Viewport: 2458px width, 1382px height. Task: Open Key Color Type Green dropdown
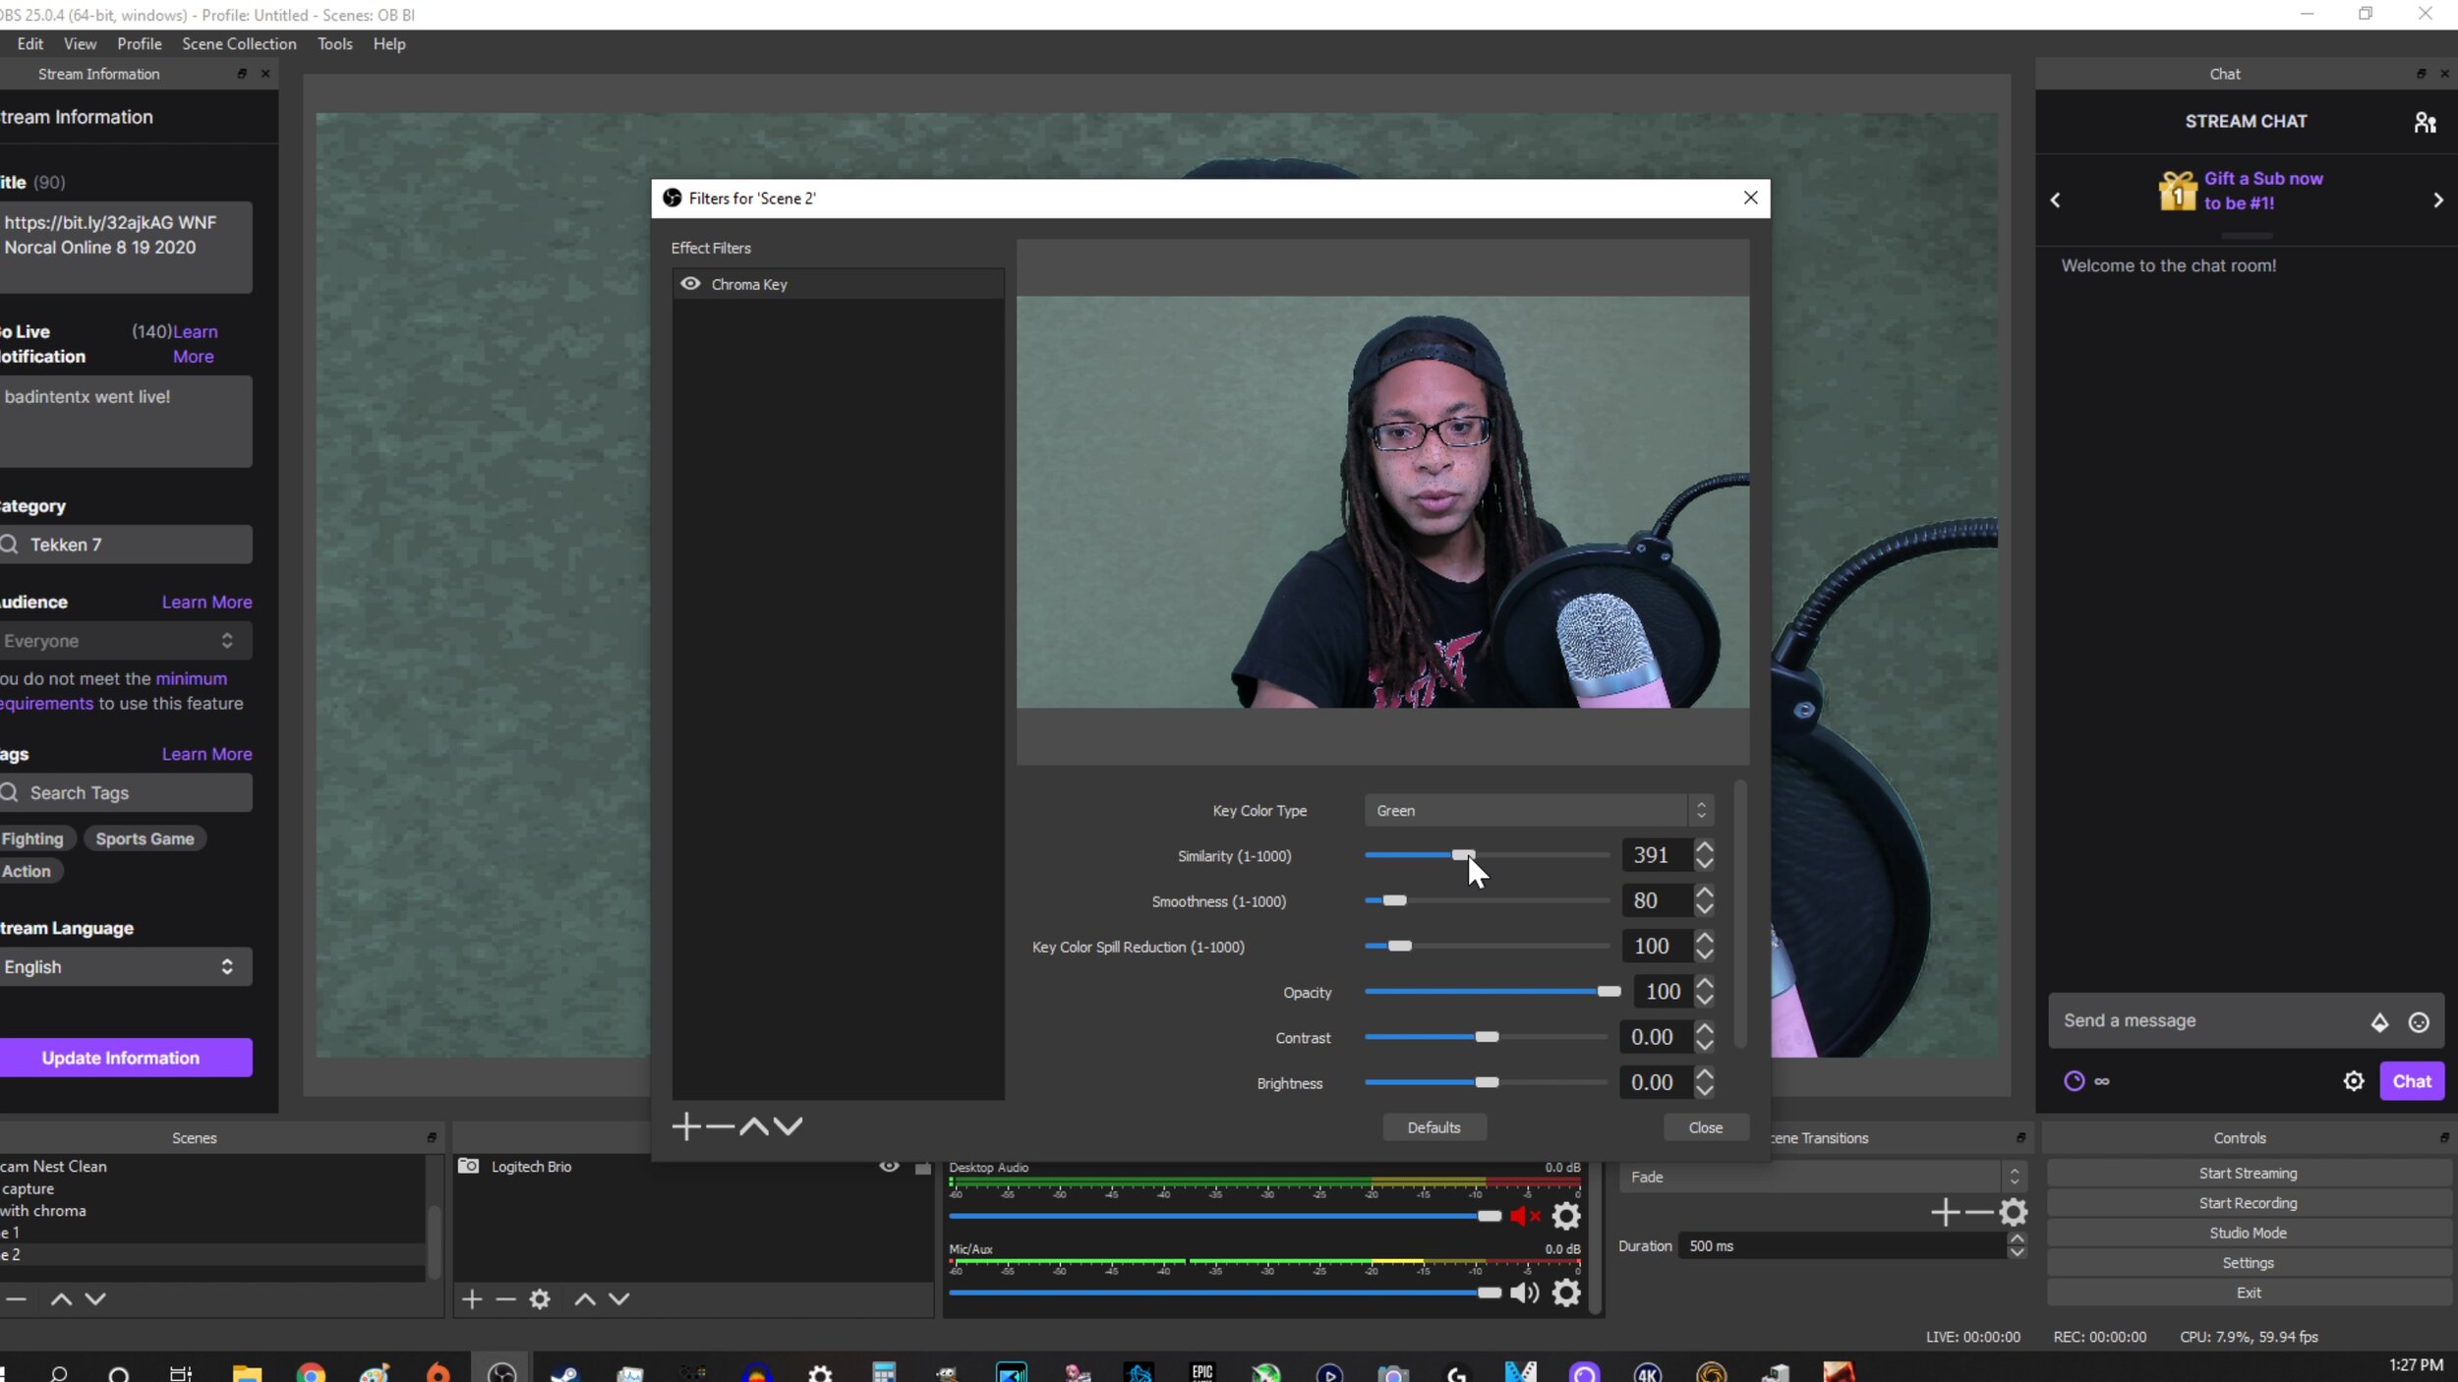[1539, 811]
